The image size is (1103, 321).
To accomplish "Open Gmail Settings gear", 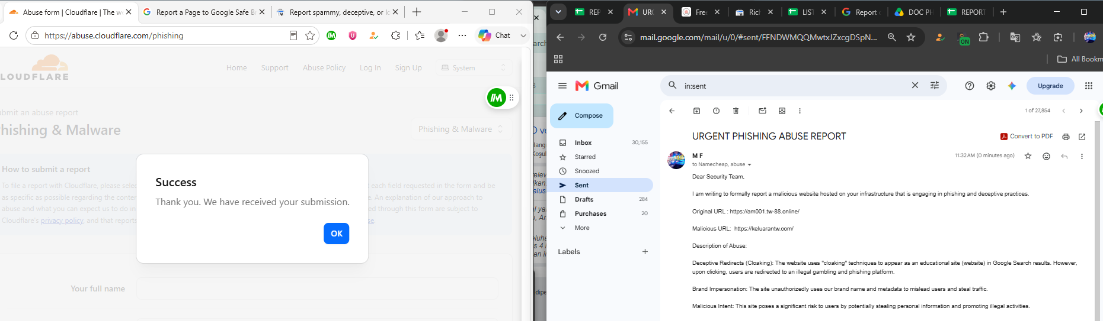I will (991, 86).
